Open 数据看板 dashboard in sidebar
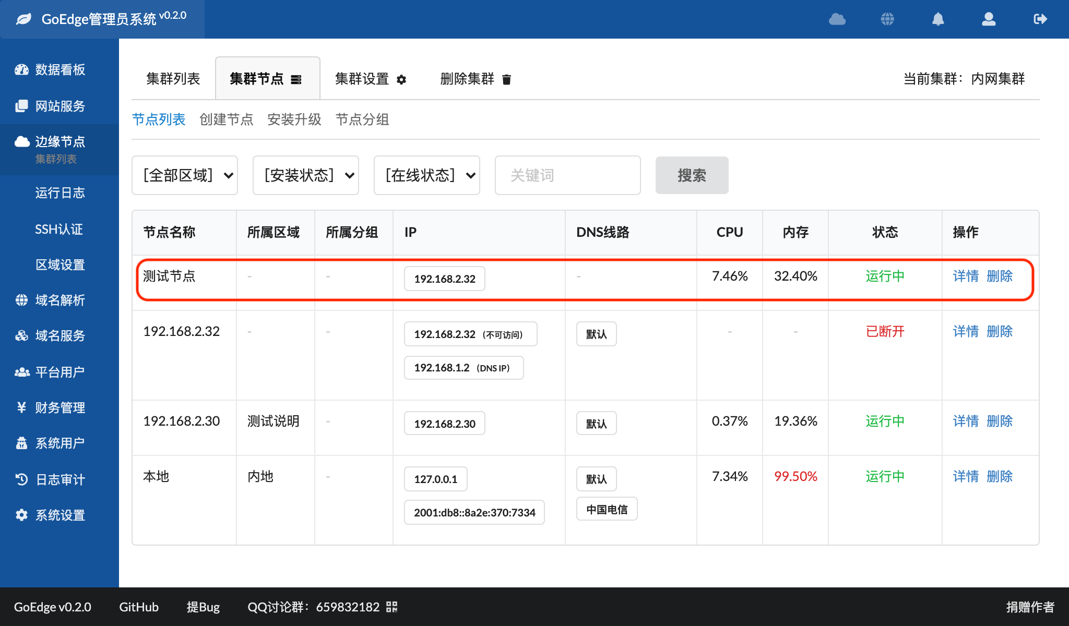This screenshot has height=626, width=1069. click(60, 70)
